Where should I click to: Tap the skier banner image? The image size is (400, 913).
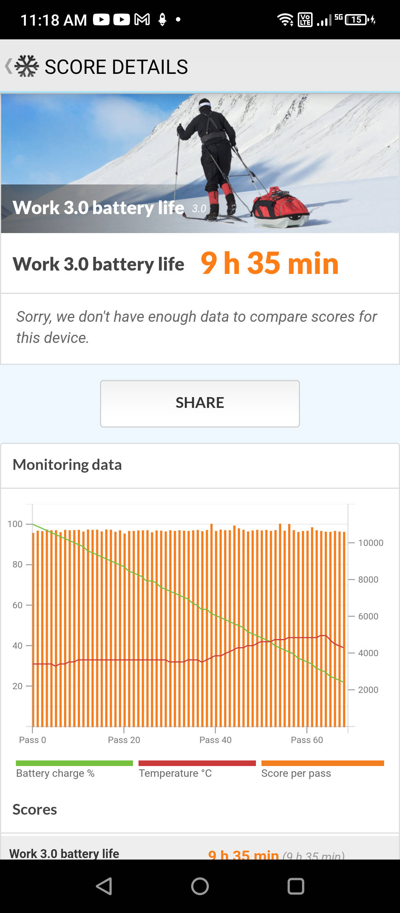200,163
